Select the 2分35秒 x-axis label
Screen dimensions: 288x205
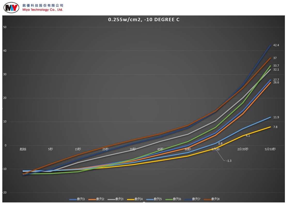click(x=243, y=149)
